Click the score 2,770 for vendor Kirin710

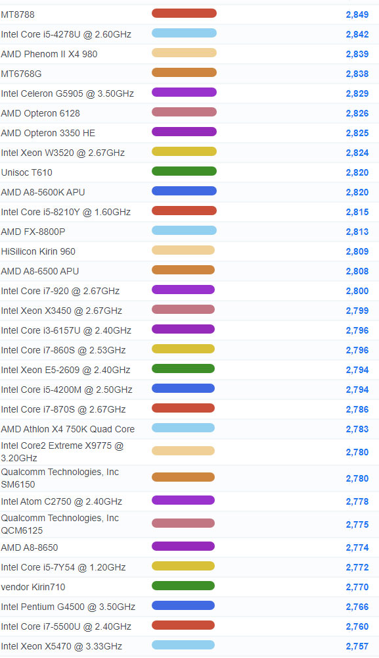pyautogui.click(x=357, y=587)
